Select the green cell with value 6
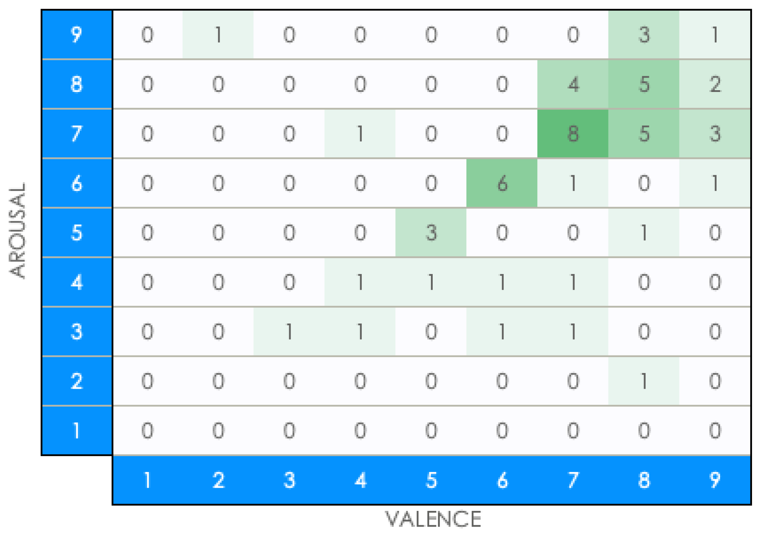The image size is (758, 533). (x=501, y=183)
